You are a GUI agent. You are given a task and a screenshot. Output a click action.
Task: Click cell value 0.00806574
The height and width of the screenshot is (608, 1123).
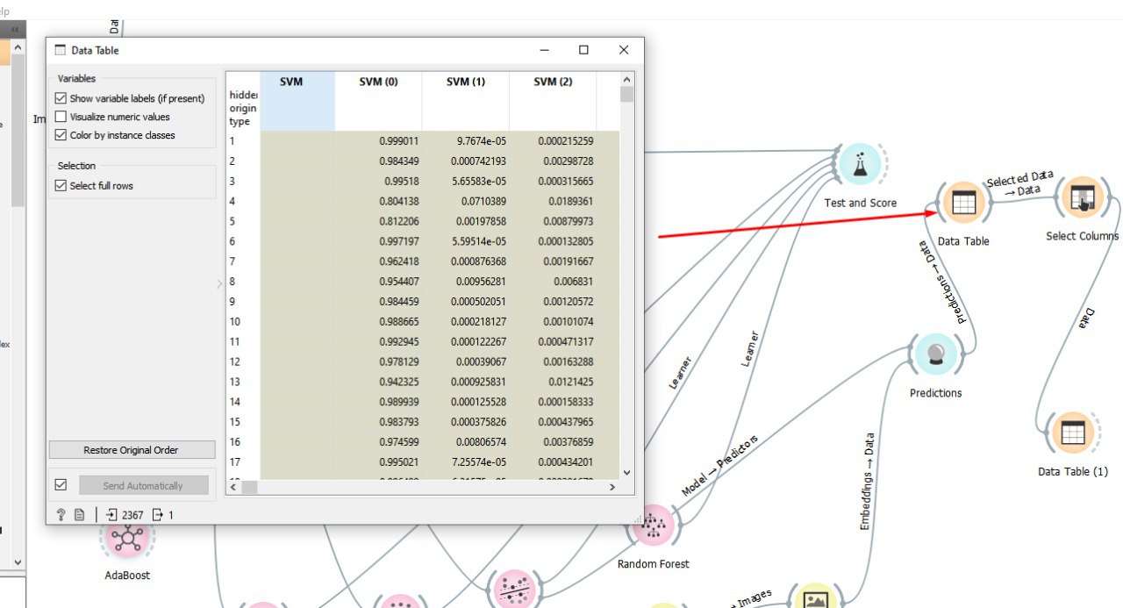466,442
